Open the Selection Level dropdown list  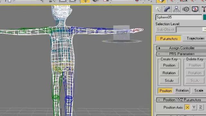point(204,30)
